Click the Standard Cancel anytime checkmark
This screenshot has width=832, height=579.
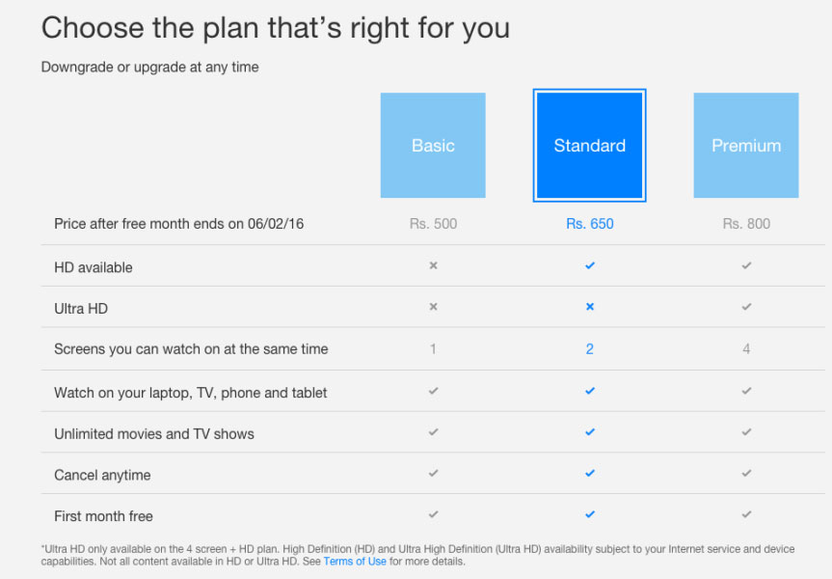(x=590, y=473)
